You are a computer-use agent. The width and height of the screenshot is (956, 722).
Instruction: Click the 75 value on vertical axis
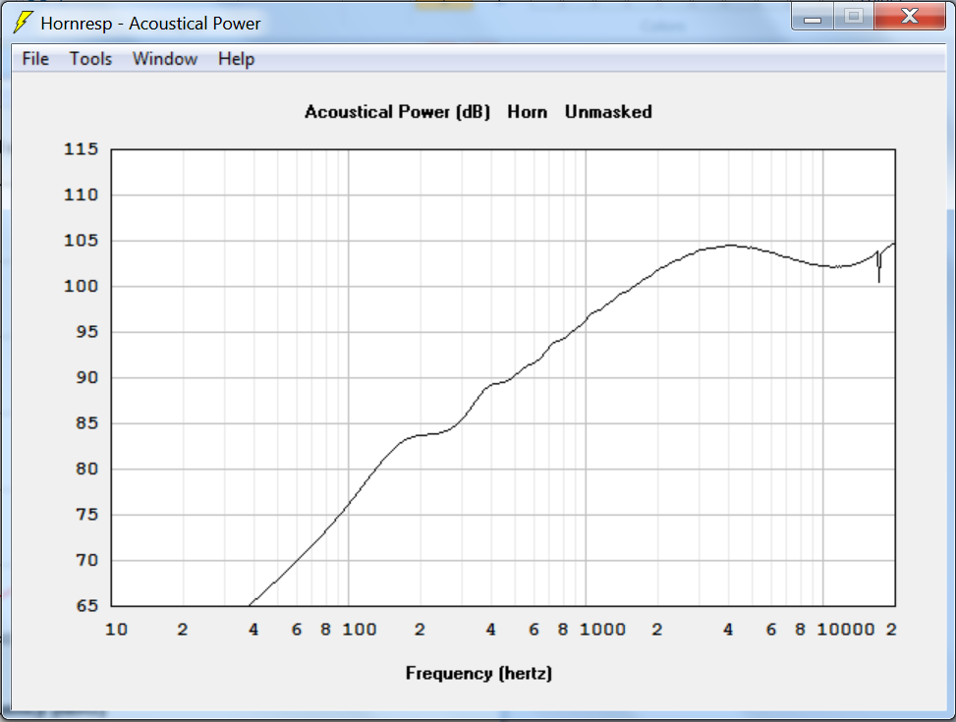tap(86, 515)
